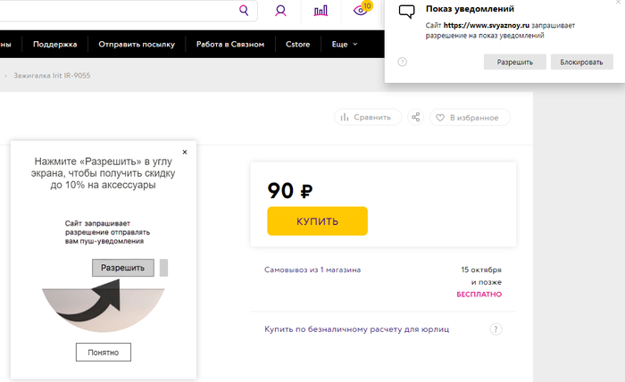
Task: Click Разрешить in browser notification prompt
Action: [x=514, y=62]
